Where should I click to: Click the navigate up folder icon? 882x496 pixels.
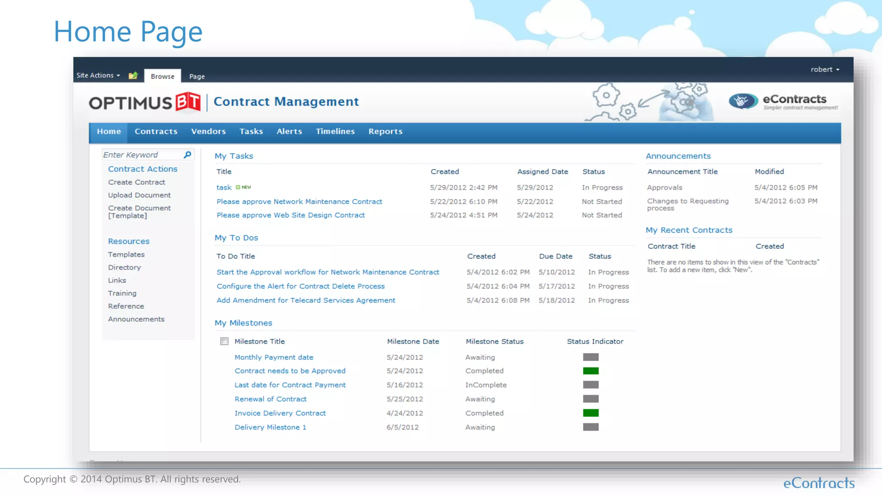133,75
